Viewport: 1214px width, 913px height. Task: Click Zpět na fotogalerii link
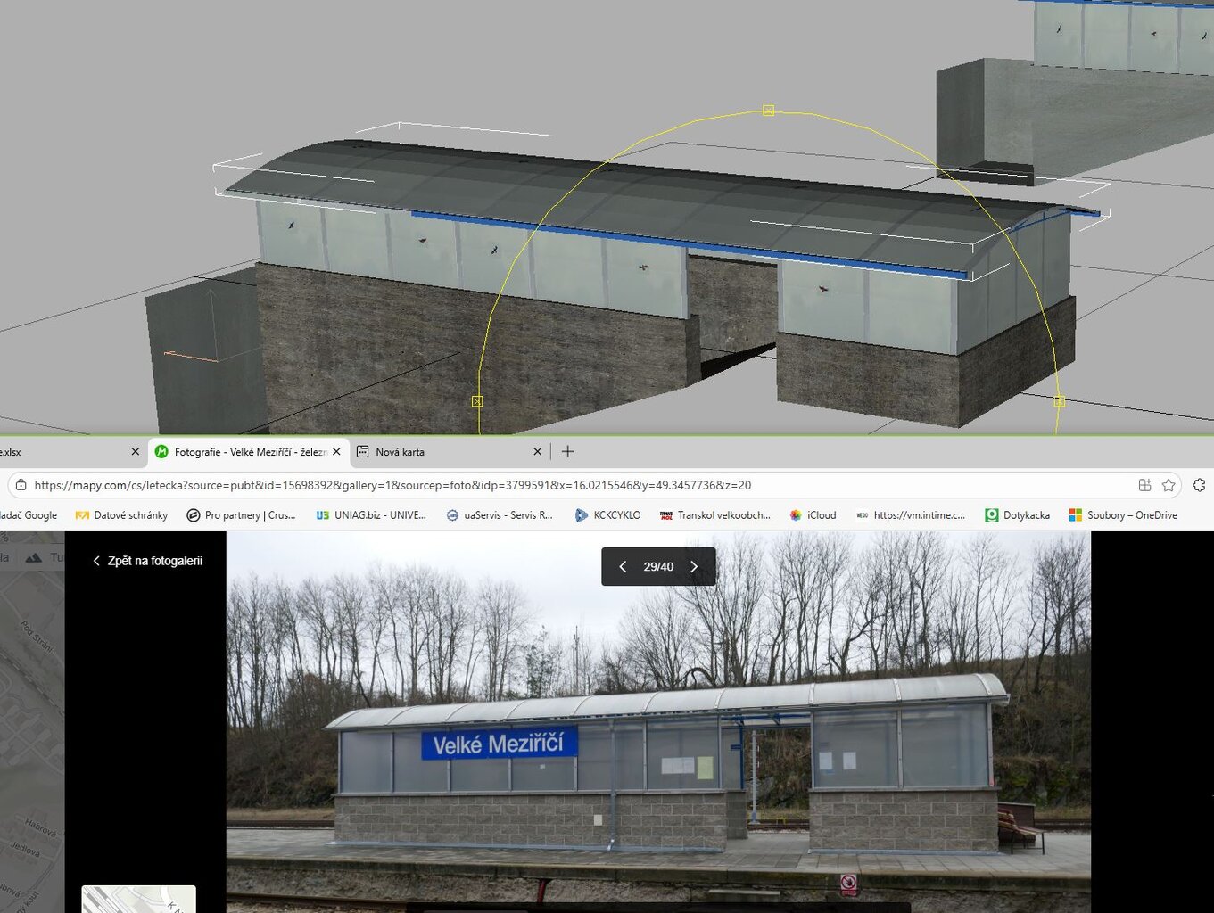[x=147, y=561]
